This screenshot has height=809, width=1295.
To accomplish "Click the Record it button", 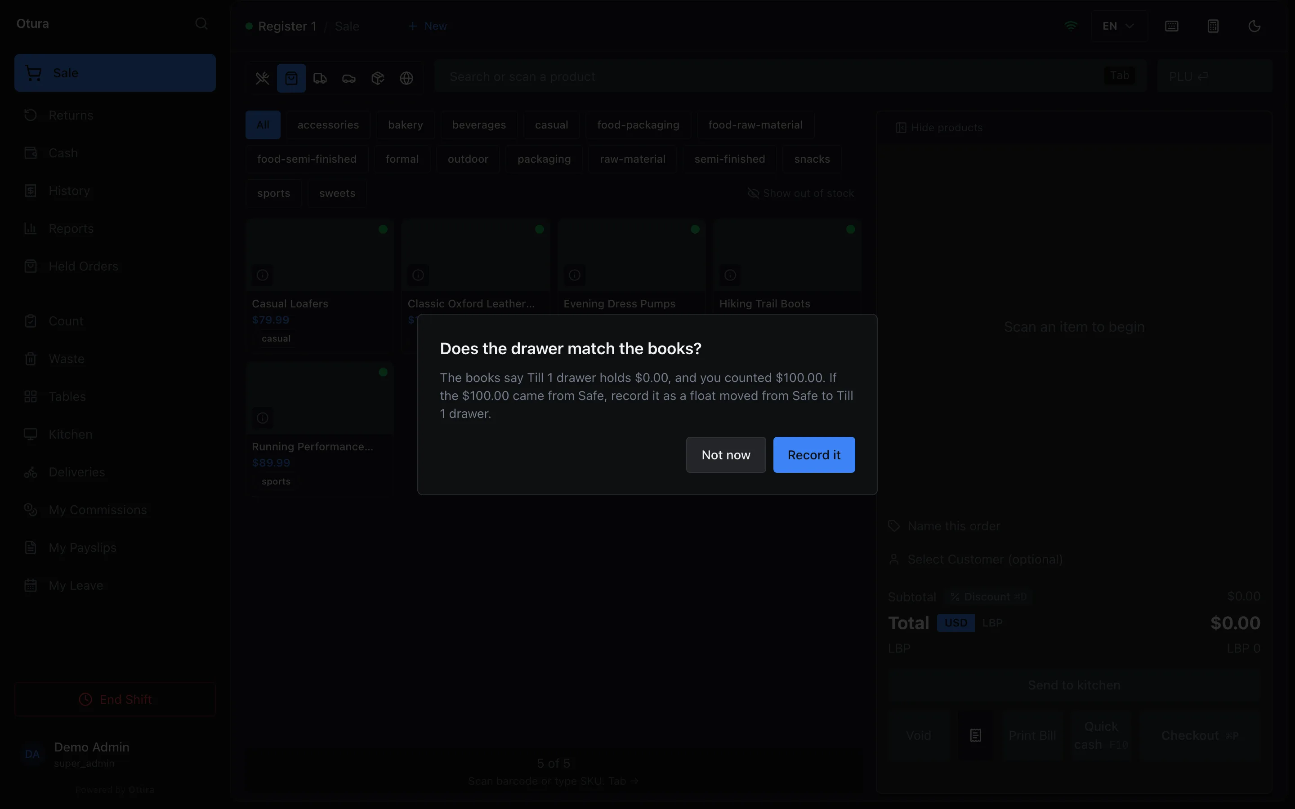I will (x=813, y=455).
